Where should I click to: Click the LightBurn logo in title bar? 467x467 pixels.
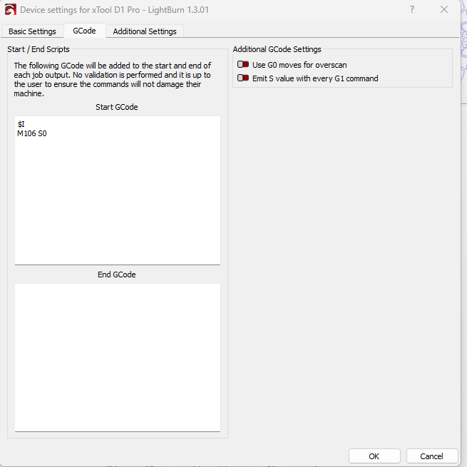[x=11, y=9]
